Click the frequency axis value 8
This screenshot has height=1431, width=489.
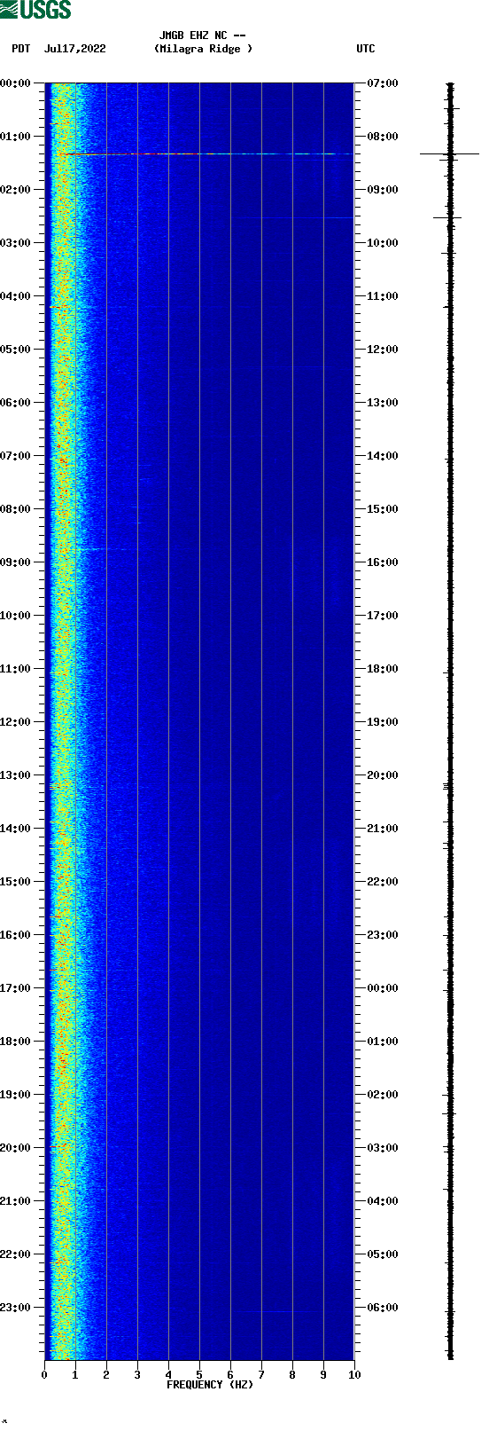click(292, 1375)
